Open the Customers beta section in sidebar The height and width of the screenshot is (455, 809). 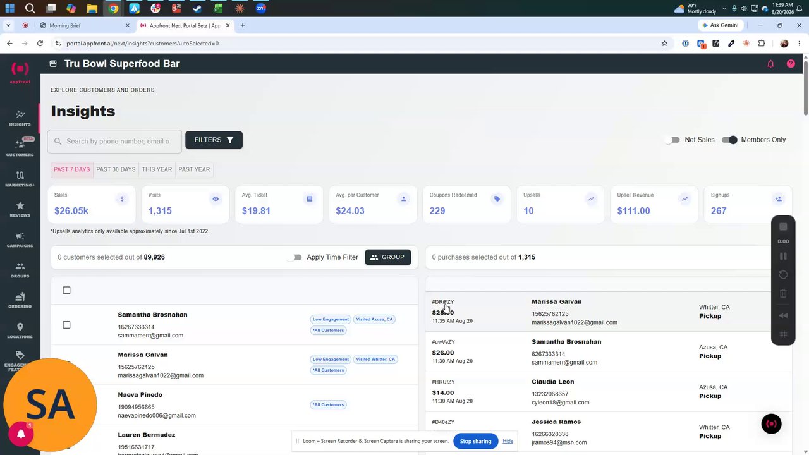tap(20, 148)
